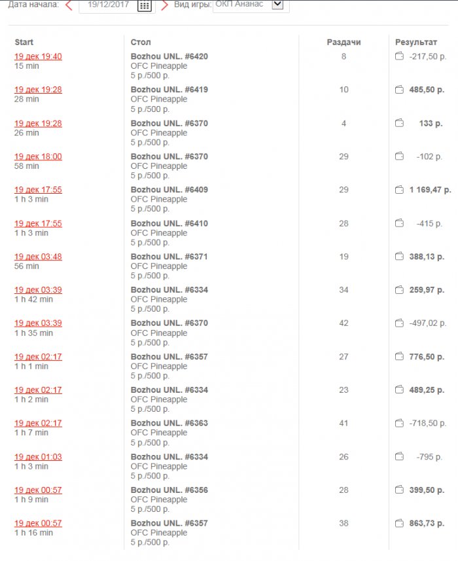Click the Результат column header
458x561 pixels.
pyautogui.click(x=416, y=43)
